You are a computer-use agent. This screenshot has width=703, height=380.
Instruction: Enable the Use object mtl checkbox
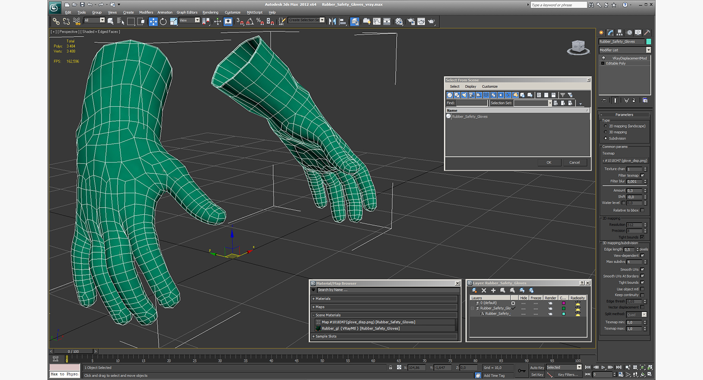642,289
